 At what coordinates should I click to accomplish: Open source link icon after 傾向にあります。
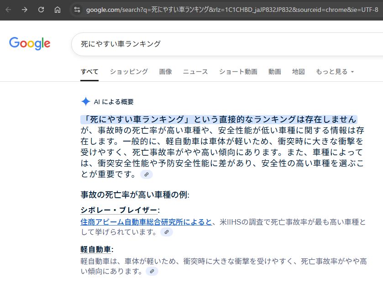click(x=152, y=271)
